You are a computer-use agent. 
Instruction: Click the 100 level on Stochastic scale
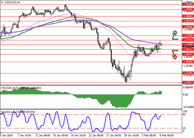(185, 112)
